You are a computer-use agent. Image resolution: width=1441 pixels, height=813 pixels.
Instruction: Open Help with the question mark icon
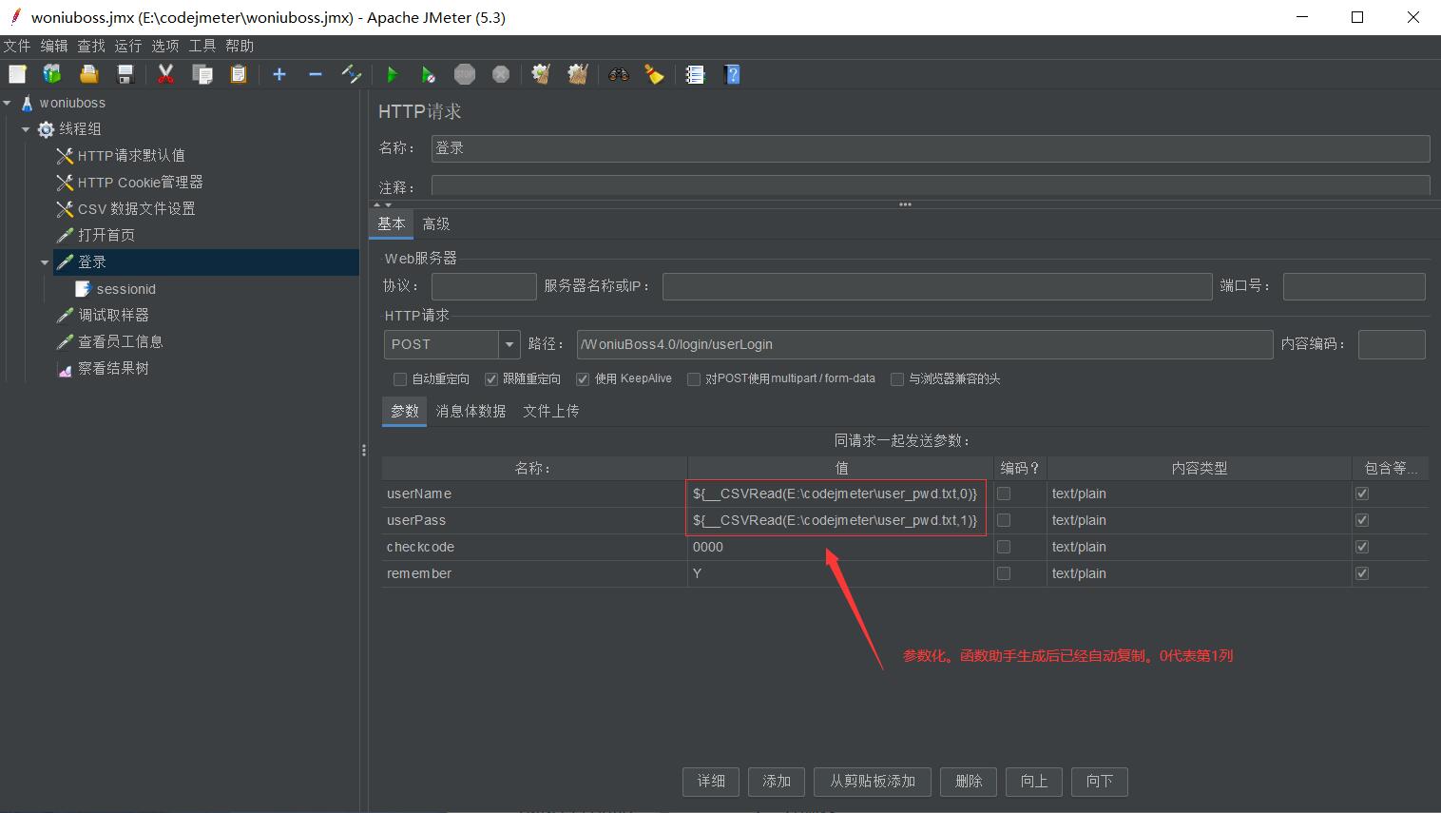(731, 74)
